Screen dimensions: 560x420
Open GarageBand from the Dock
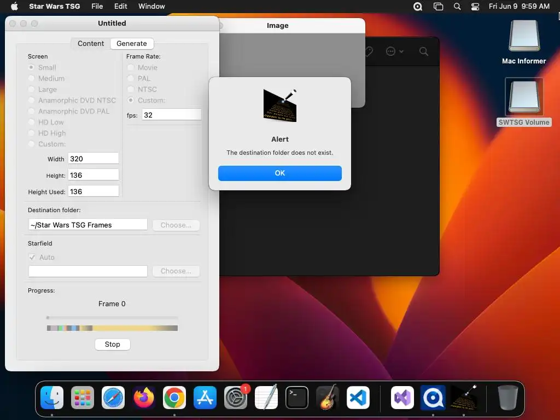pos(328,398)
